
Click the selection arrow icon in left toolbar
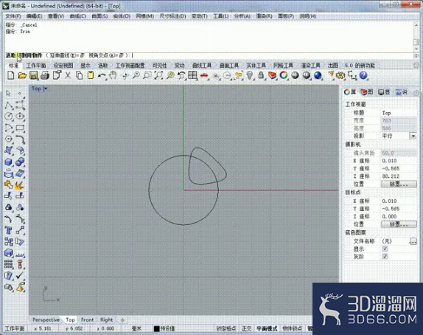coord(8,93)
